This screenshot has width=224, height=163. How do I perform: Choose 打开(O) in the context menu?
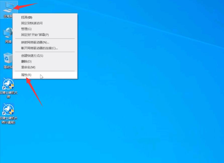tap(45, 17)
